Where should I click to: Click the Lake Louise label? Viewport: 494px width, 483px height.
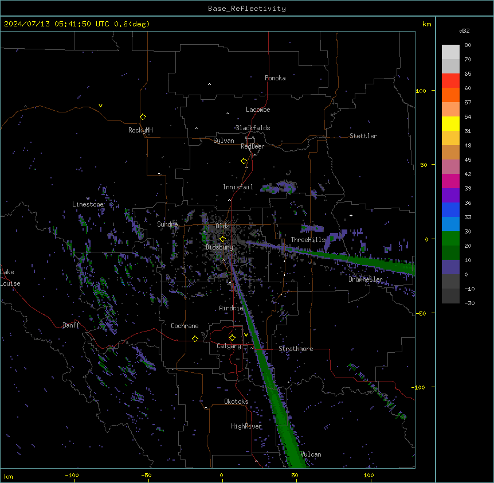tap(10, 278)
